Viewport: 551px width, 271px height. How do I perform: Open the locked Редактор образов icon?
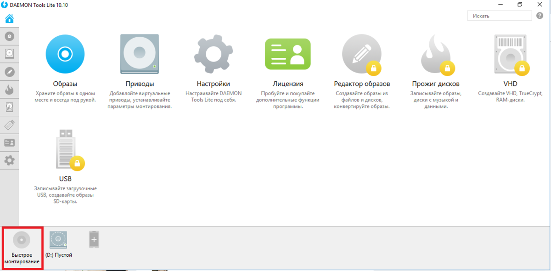click(x=362, y=54)
